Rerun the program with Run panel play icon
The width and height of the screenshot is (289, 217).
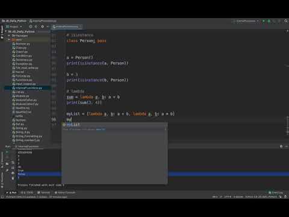(7, 152)
